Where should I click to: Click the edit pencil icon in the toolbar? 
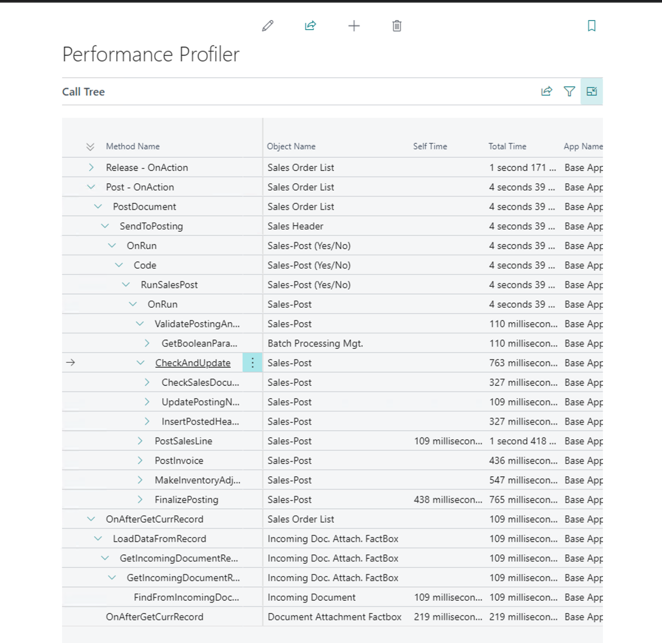268,26
